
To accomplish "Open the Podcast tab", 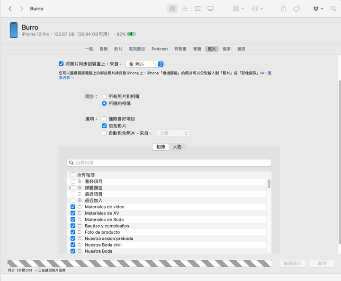I will tap(160, 49).
